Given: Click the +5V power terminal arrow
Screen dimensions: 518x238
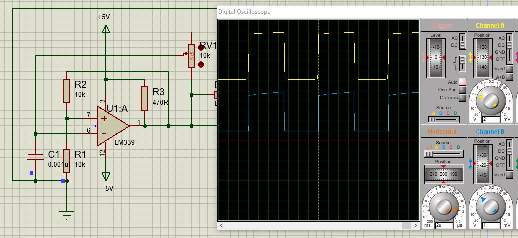Looking at the screenshot, I should pyautogui.click(x=105, y=29).
